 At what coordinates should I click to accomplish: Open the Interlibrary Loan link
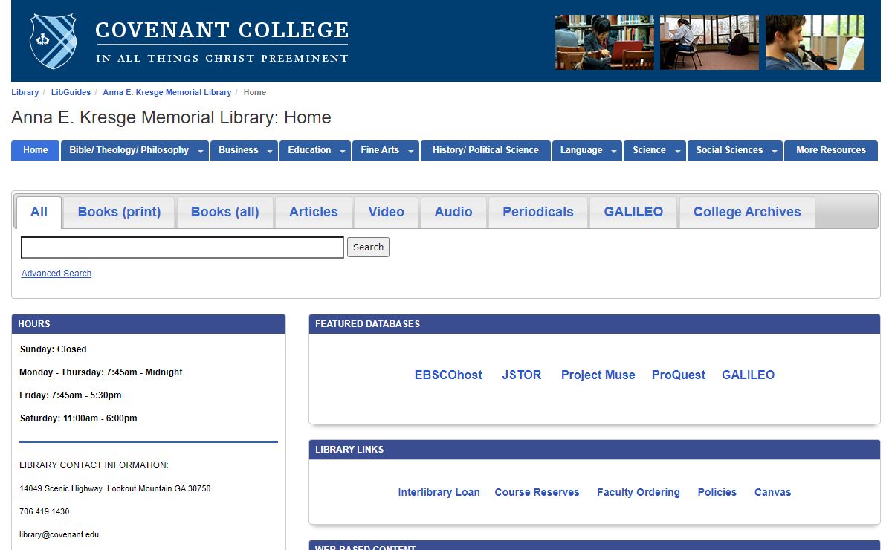pos(439,492)
